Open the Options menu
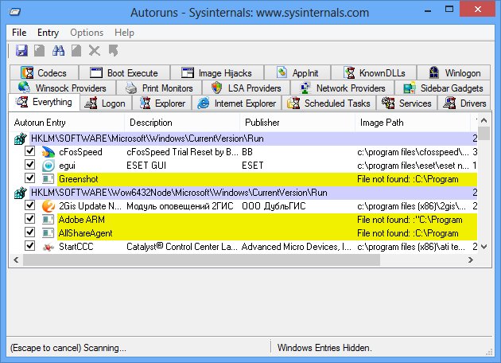The height and width of the screenshot is (363, 501). 87,33
